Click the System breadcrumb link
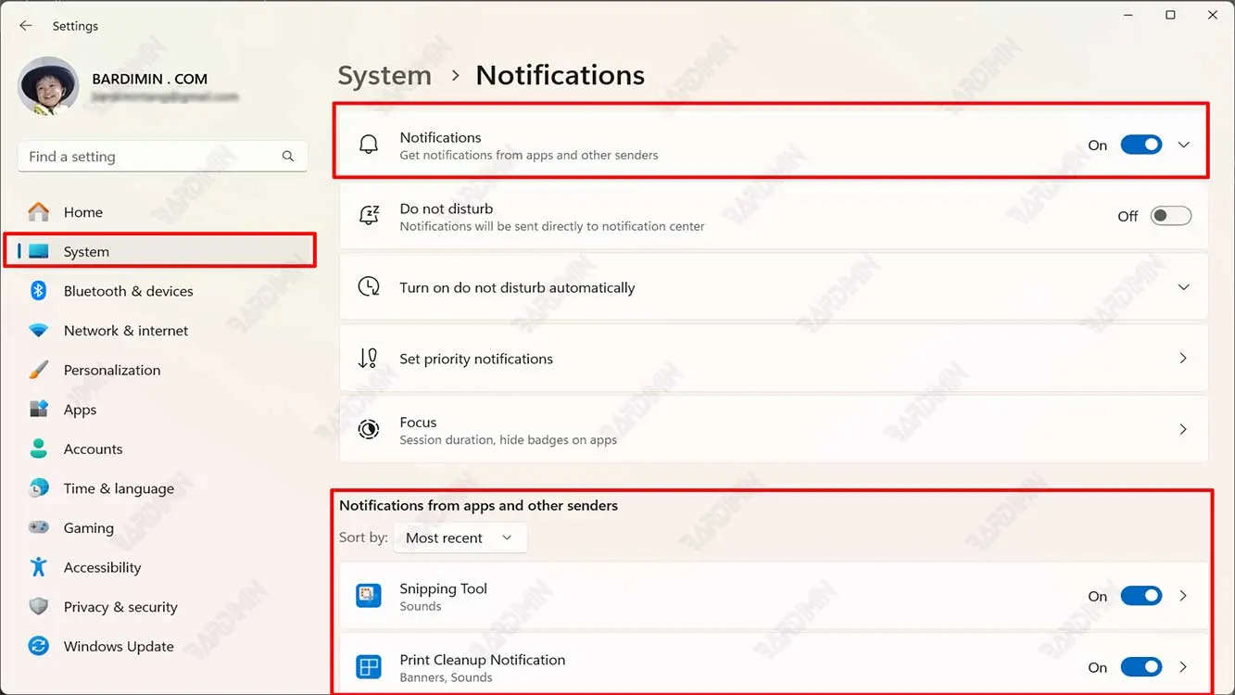The height and width of the screenshot is (695, 1235). coord(384,75)
